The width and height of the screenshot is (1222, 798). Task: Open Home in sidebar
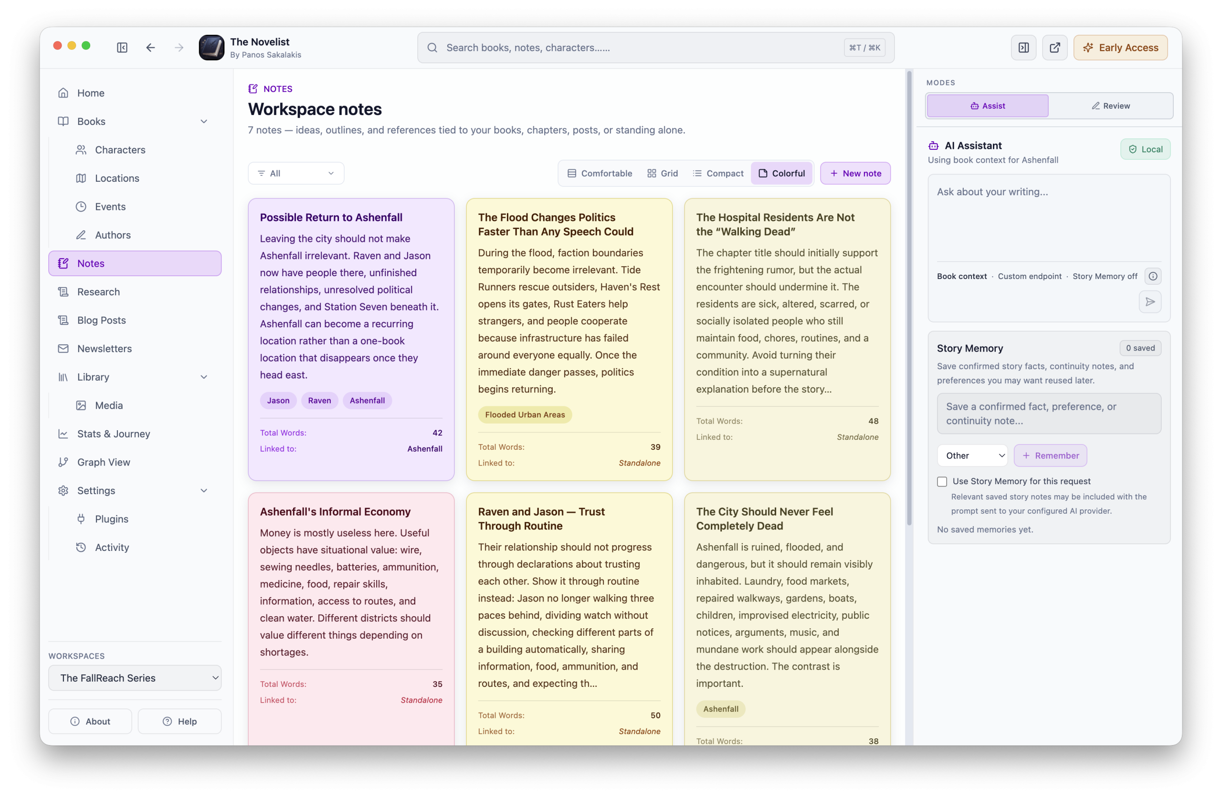[135, 93]
